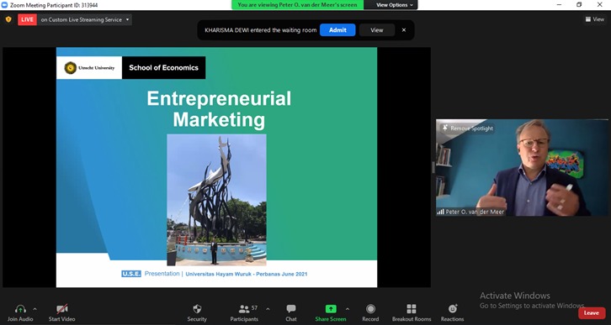Change layout with View button top right
611x325 pixels.
point(595,19)
